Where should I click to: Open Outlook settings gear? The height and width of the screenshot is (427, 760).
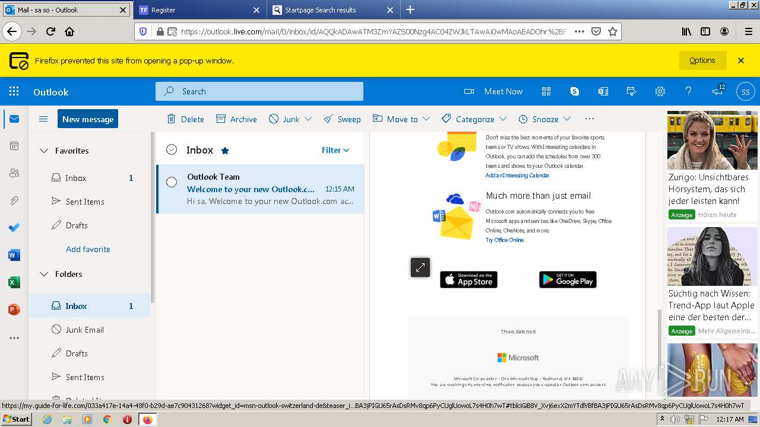point(660,91)
